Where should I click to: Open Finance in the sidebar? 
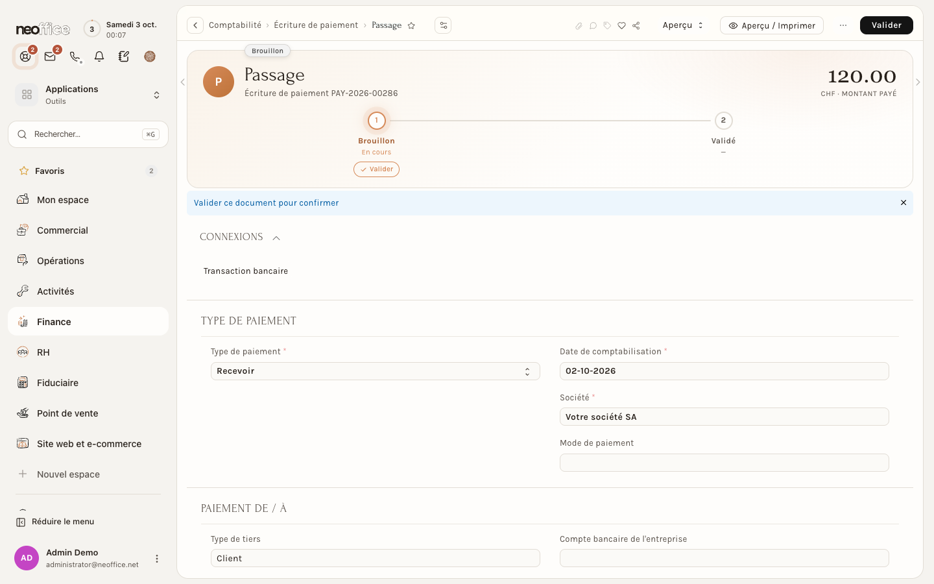pyautogui.click(x=88, y=322)
